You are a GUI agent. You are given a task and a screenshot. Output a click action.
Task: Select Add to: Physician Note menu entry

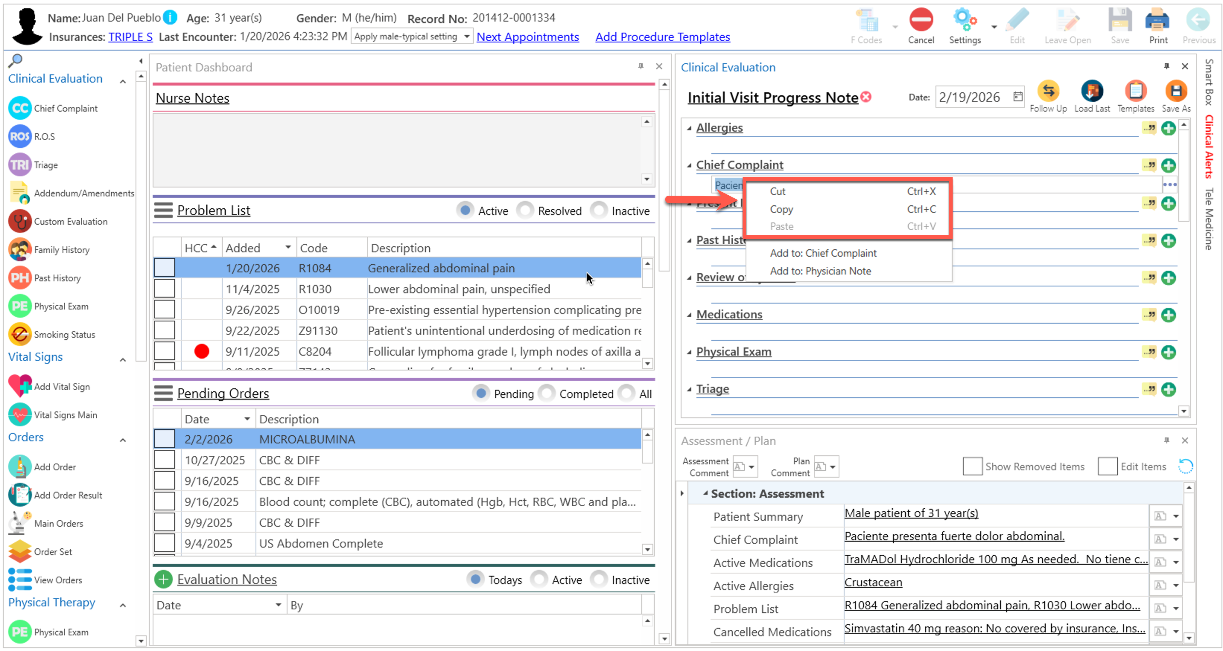820,271
